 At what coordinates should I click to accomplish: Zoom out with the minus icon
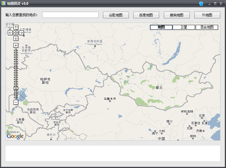coord(15,103)
